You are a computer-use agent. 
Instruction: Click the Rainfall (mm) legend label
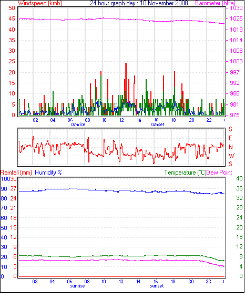click(x=16, y=173)
